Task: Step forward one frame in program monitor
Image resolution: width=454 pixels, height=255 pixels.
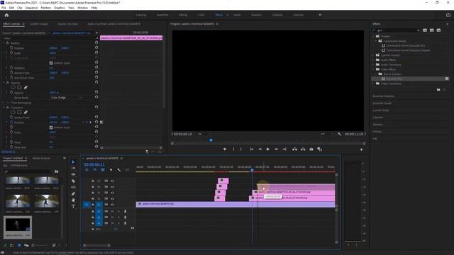Action: 277,149
